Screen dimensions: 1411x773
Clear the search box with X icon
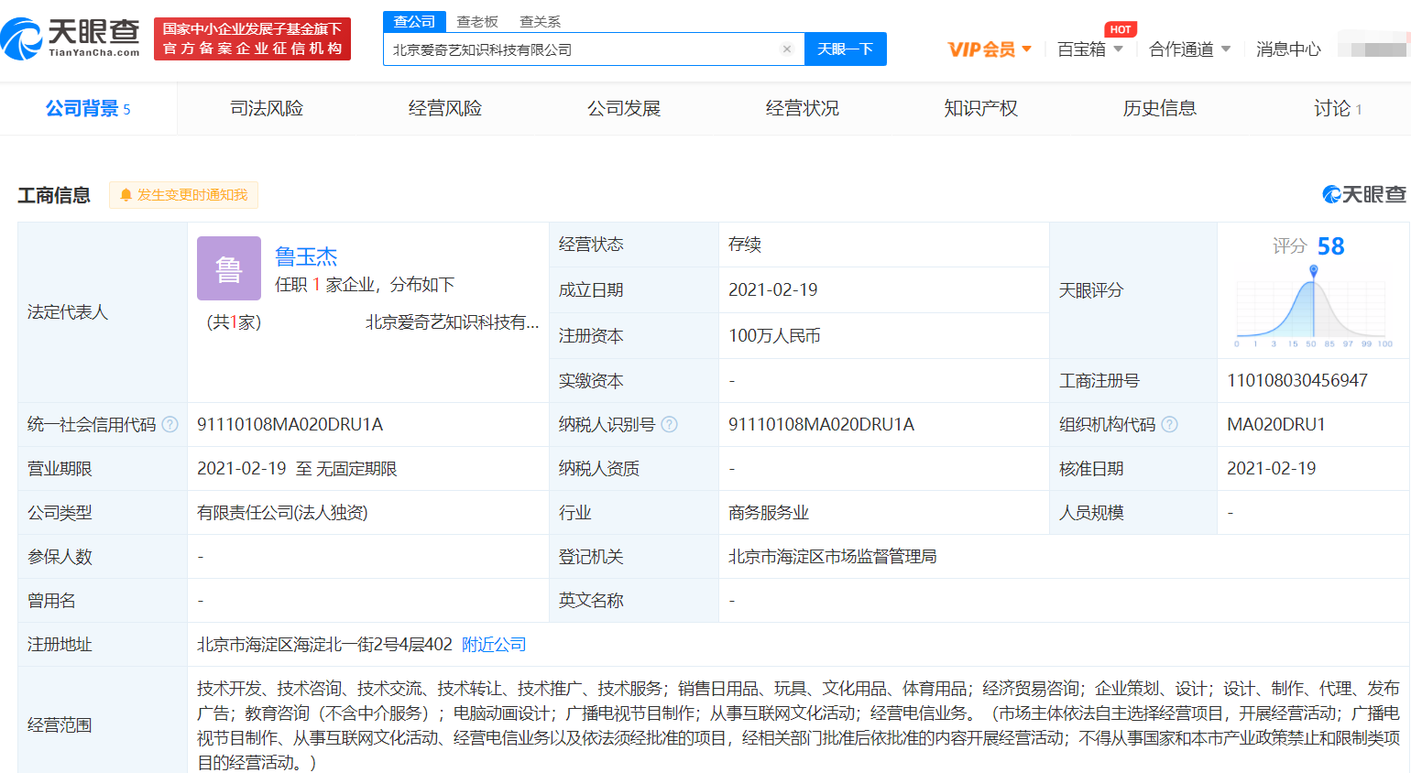click(x=786, y=49)
